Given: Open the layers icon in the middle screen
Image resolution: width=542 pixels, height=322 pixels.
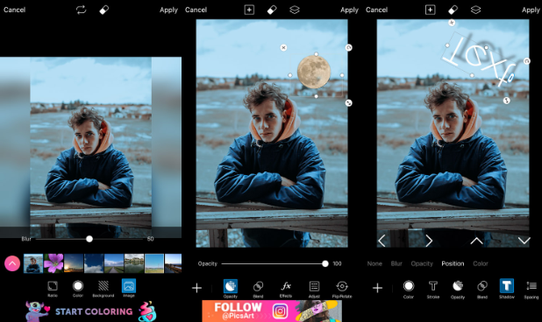Looking at the screenshot, I should point(295,10).
